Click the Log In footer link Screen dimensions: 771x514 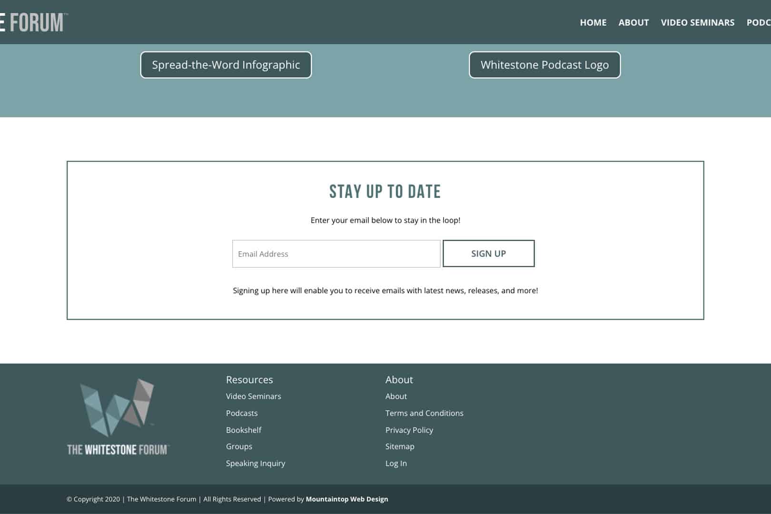[396, 463]
